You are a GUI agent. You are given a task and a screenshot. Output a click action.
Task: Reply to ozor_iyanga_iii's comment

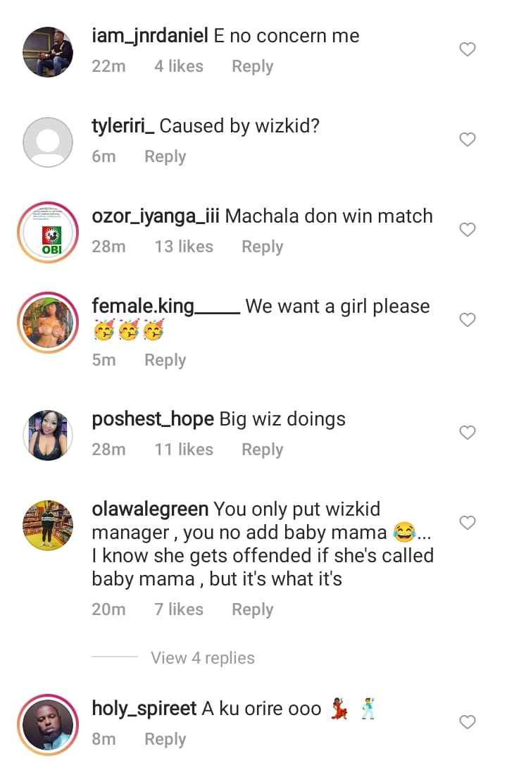(262, 247)
